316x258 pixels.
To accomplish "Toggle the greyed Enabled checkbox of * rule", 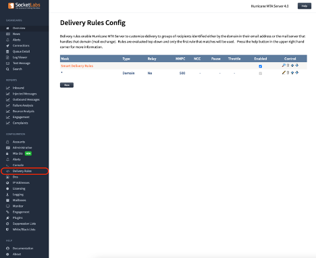I will [261, 74].
